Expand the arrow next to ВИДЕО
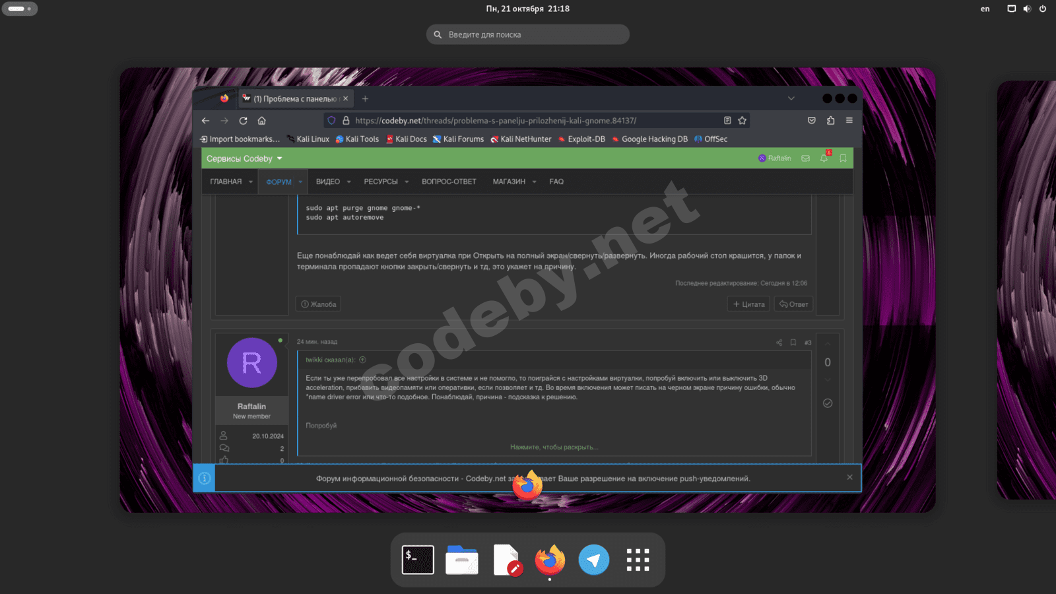Viewport: 1056px width, 594px height. coord(348,182)
